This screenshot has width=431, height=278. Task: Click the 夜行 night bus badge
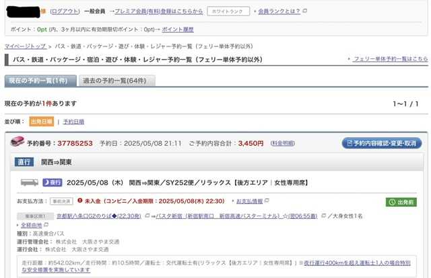[53, 183]
